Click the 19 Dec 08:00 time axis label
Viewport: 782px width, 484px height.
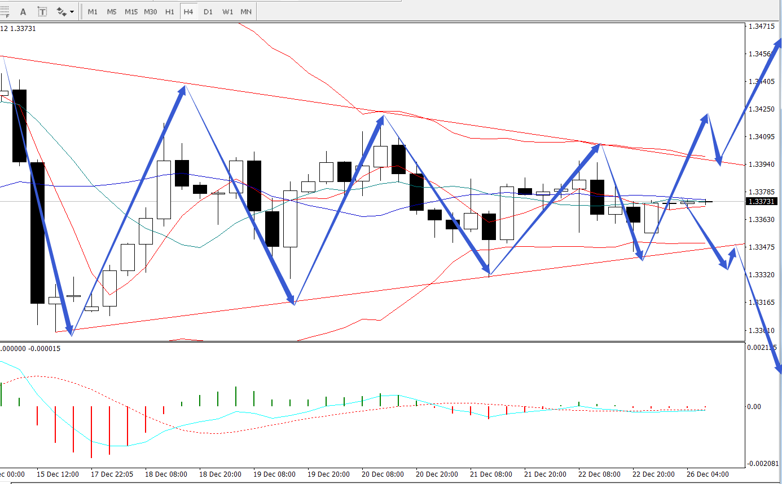pyautogui.click(x=273, y=474)
